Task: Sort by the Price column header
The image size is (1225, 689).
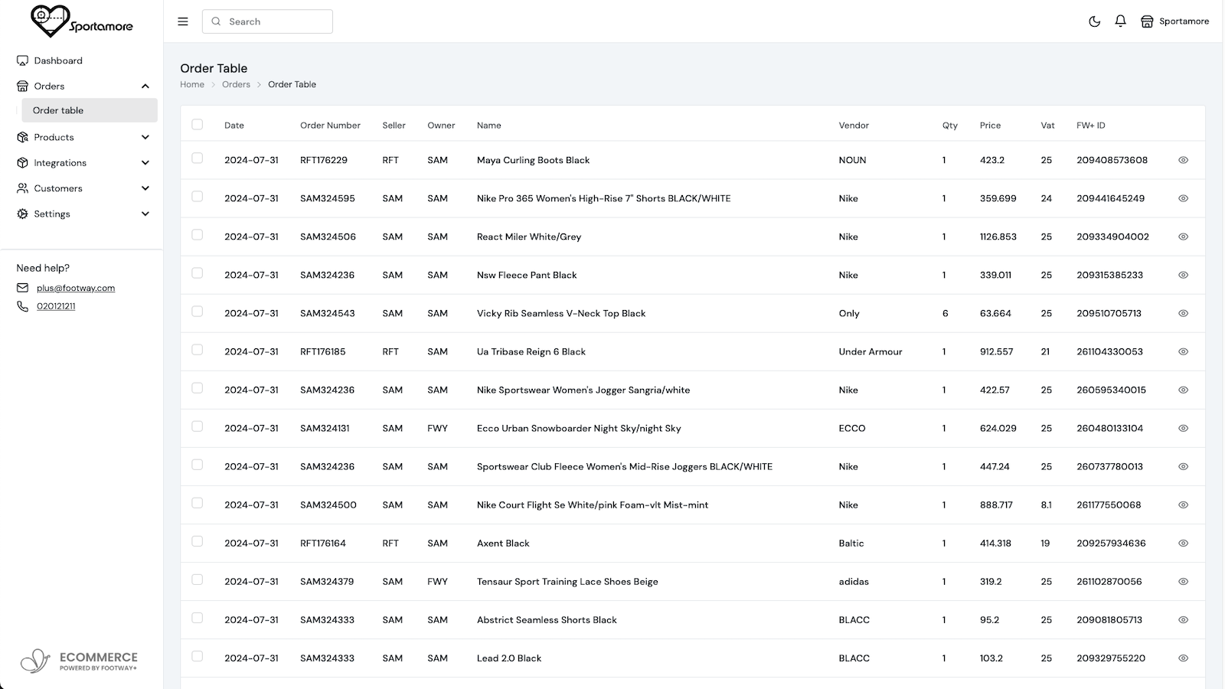Action: point(990,126)
